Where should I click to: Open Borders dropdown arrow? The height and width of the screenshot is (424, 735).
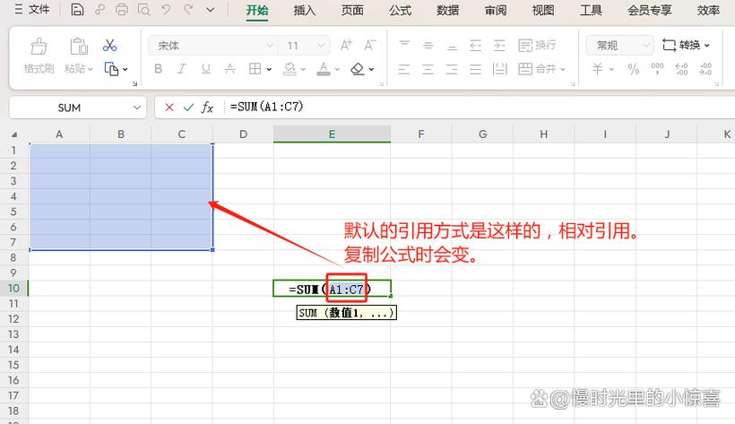pos(269,69)
